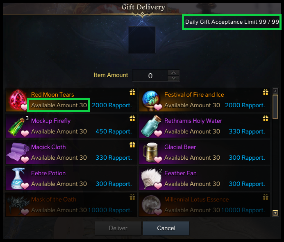Select the Red Moon Tears gem icon
The height and width of the screenshot is (242, 284).
click(18, 100)
